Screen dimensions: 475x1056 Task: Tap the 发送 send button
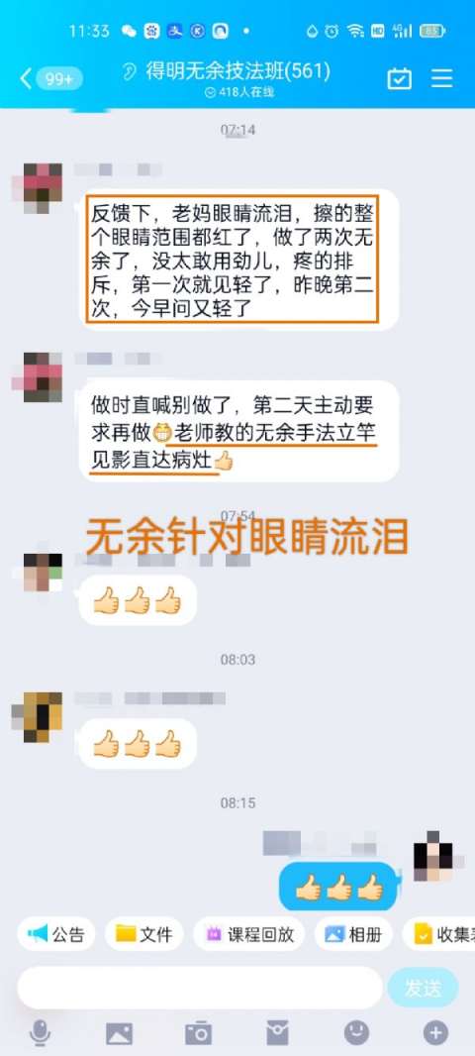[424, 988]
